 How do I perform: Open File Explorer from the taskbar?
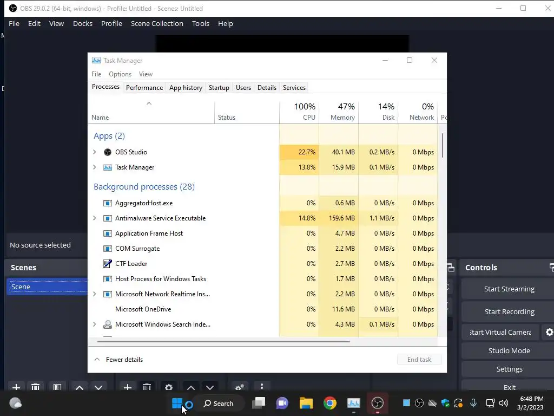tap(306, 403)
